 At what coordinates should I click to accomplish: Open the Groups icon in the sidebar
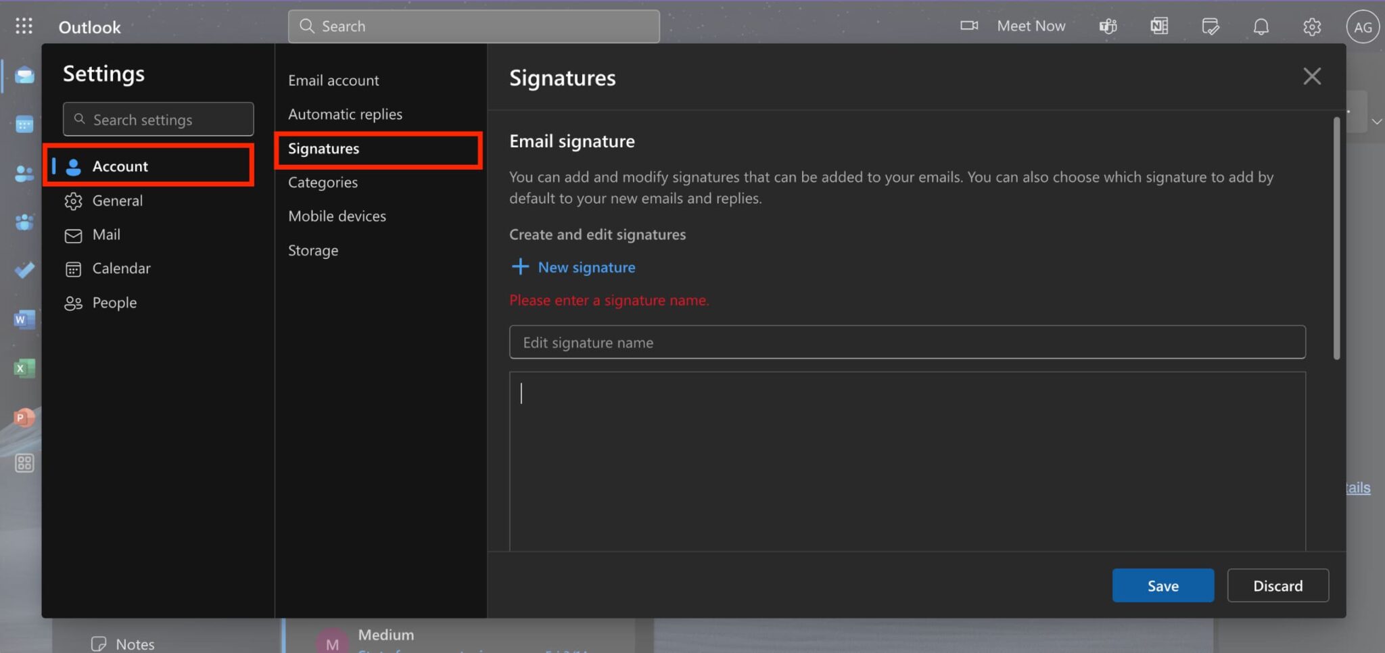click(x=24, y=222)
